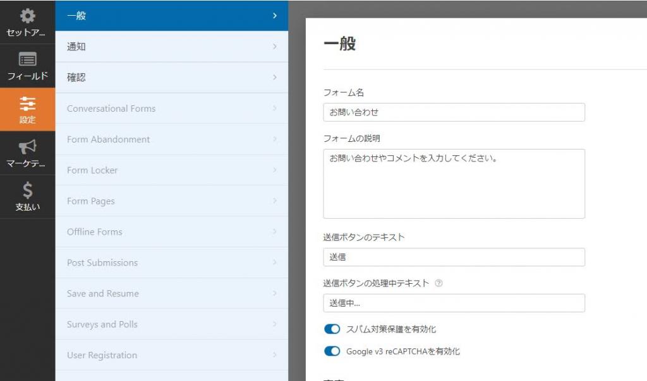This screenshot has height=381, width=647.
Task: Enable スパム対策保護を有効化 toggle
Action: [x=332, y=329]
